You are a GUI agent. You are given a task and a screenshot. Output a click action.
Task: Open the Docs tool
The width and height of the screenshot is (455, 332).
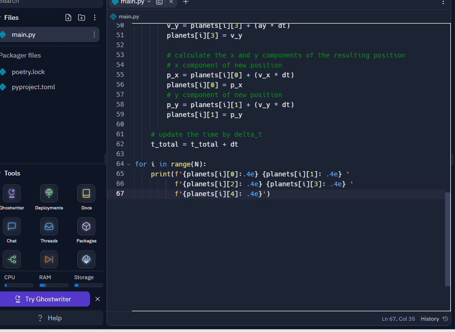(86, 193)
